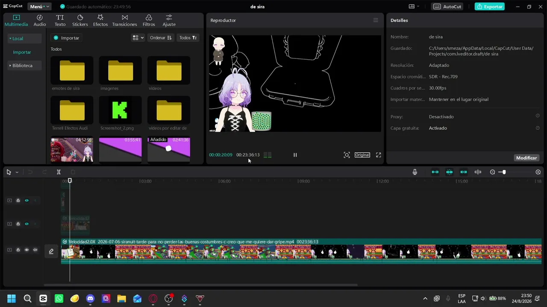This screenshot has height=307, width=547.
Task: Click the timeline playhead marker
Action: pyautogui.click(x=70, y=181)
